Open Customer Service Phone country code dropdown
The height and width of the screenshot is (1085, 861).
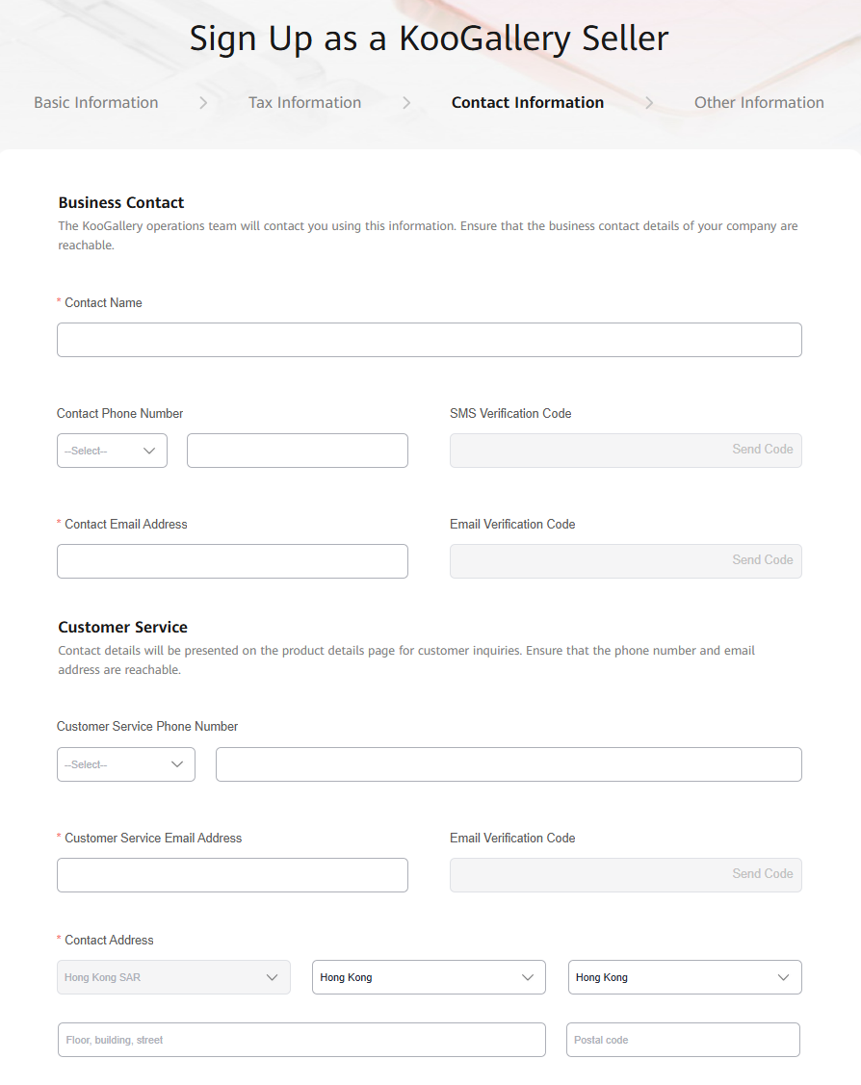point(126,764)
